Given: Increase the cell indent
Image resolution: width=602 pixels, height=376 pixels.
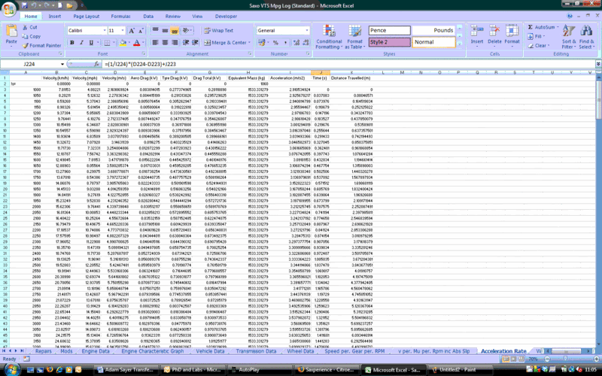Looking at the screenshot, I should [x=195, y=43].
